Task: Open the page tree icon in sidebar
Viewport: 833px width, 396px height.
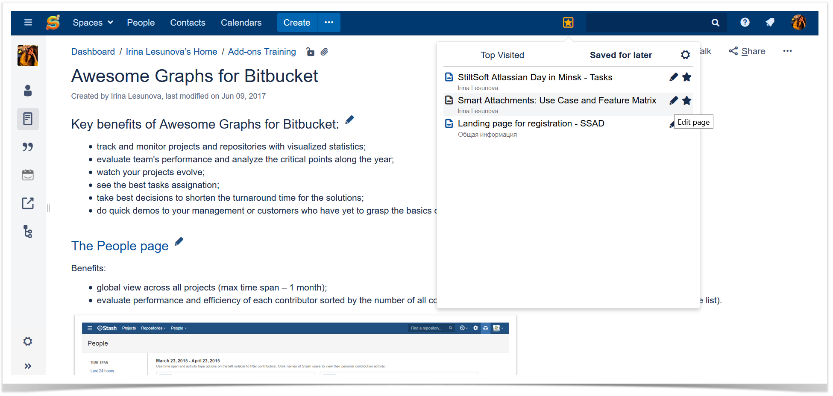Action: pos(28,232)
